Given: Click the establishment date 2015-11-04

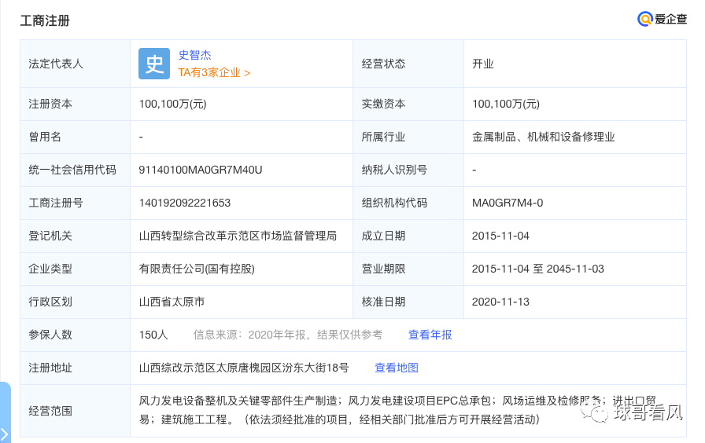Looking at the screenshot, I should [500, 236].
